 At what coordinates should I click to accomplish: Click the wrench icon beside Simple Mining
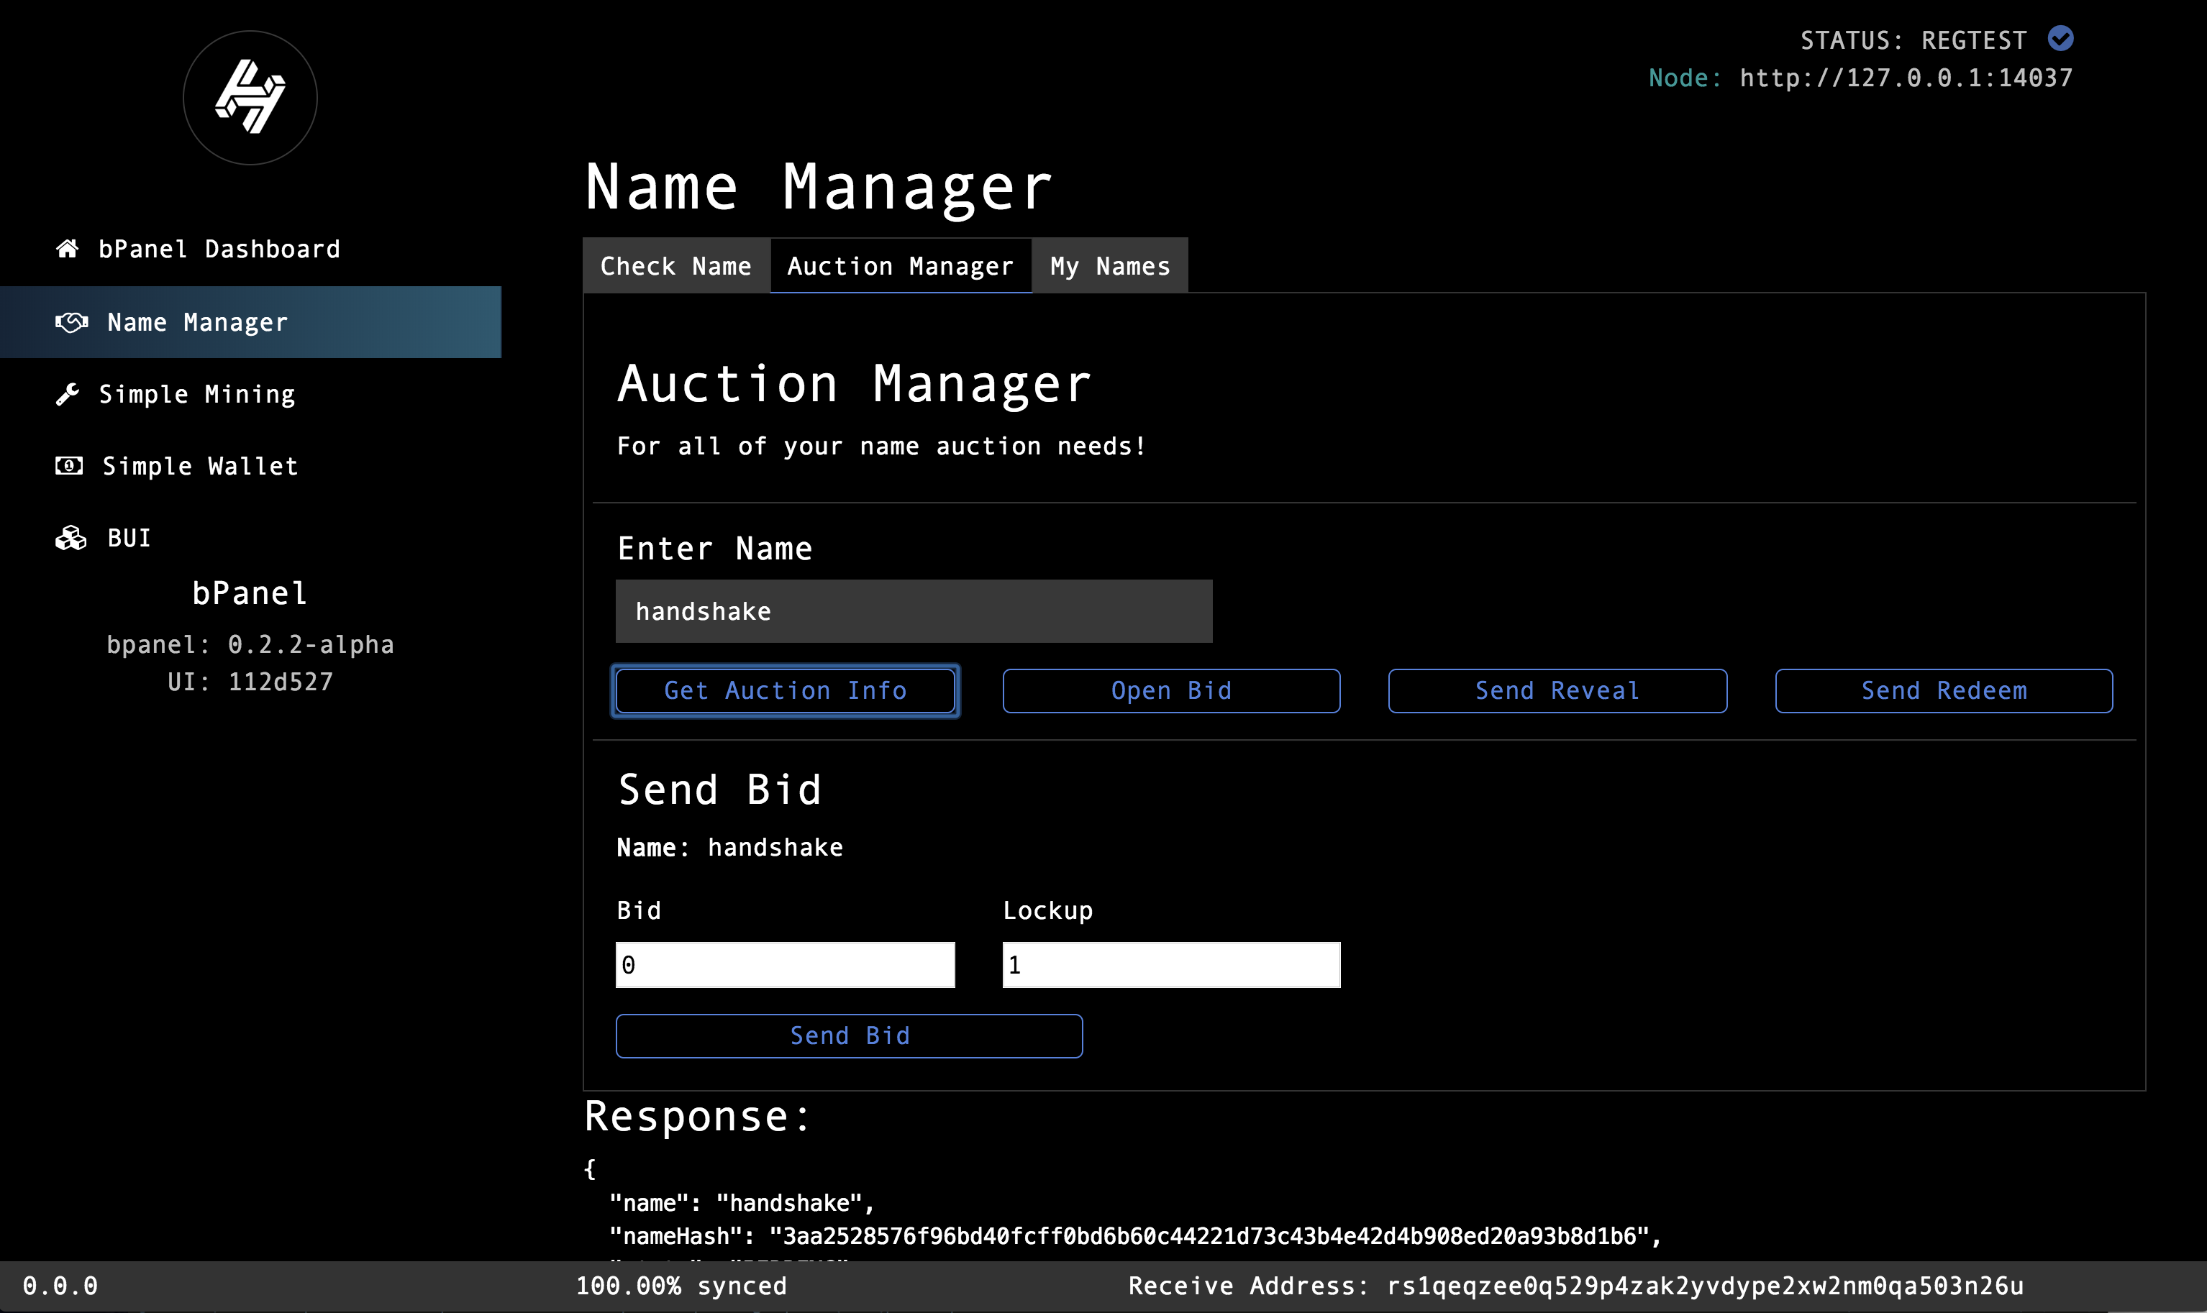pos(67,394)
